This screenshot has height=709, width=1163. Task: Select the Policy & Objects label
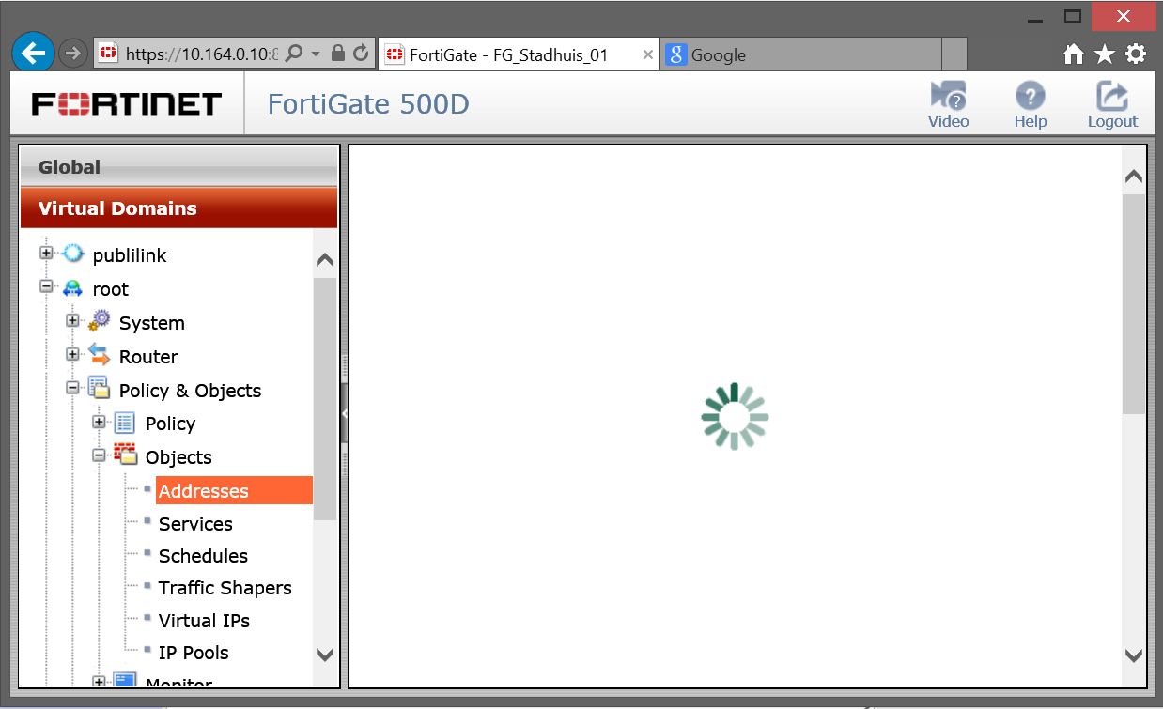pos(190,391)
